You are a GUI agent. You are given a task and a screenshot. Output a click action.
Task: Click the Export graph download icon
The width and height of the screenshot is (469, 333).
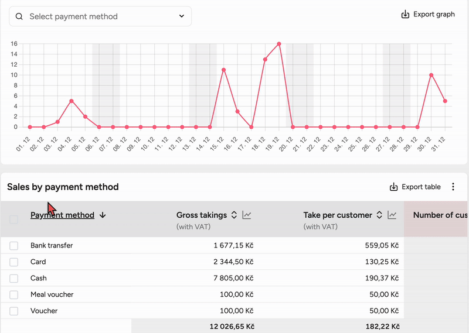coord(405,15)
